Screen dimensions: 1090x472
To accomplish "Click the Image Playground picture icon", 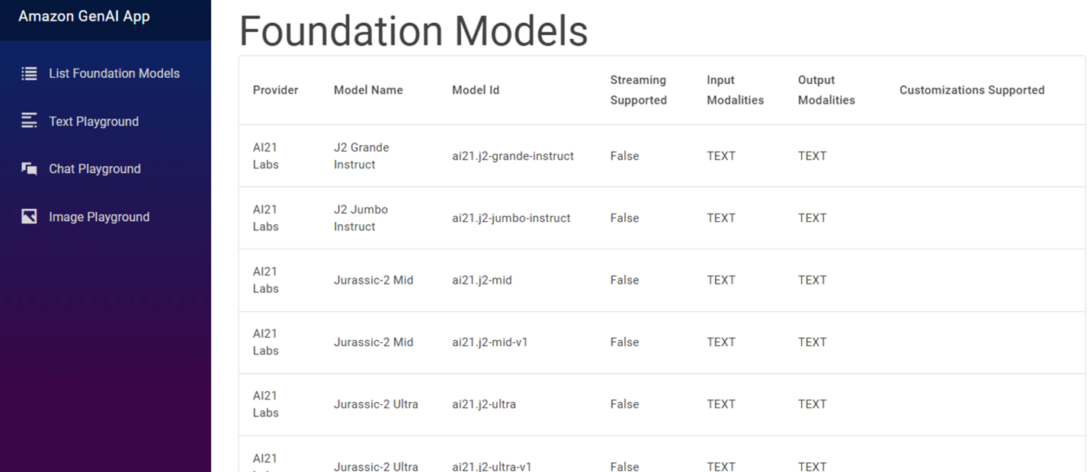I will (x=28, y=217).
